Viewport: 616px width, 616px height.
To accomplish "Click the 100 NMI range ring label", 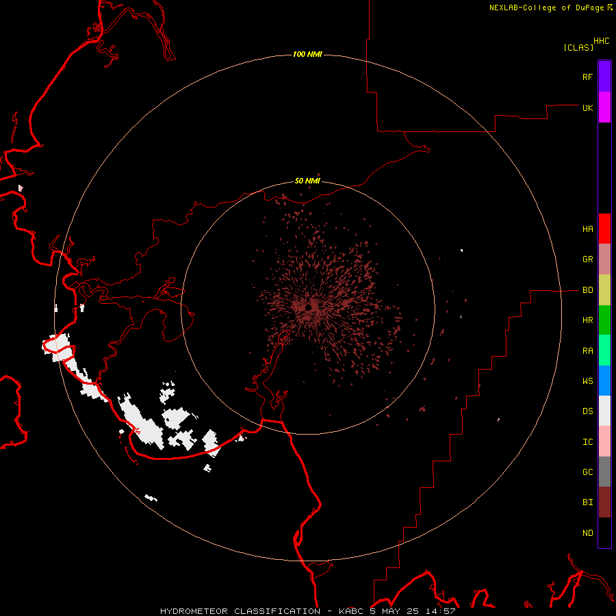I will (x=307, y=54).
